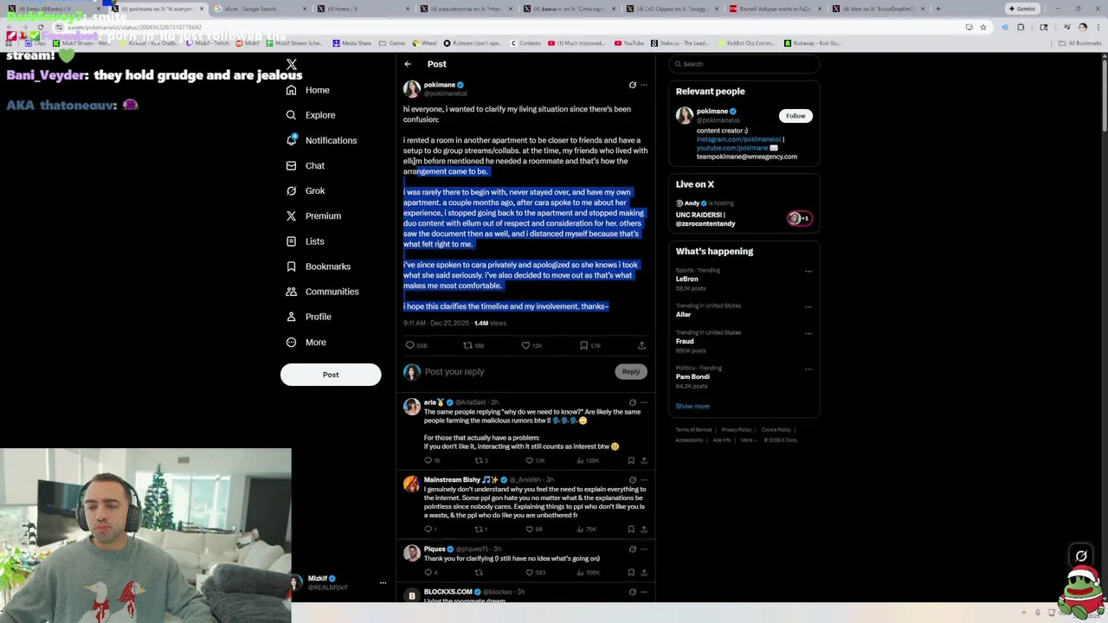Open Explore in the sidebar

[310, 115]
